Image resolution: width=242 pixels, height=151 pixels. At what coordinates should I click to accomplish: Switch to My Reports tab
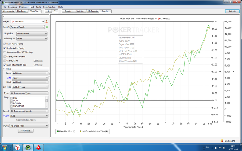pyautogui.click(x=93, y=11)
